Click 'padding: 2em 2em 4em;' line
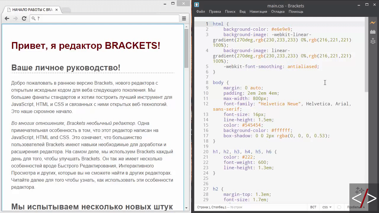The image size is (379, 213). point(251,93)
